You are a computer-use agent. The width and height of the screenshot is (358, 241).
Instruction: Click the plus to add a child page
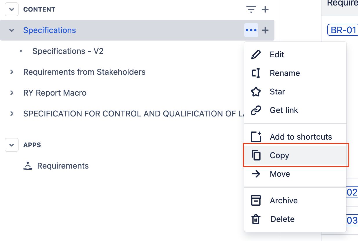(265, 30)
